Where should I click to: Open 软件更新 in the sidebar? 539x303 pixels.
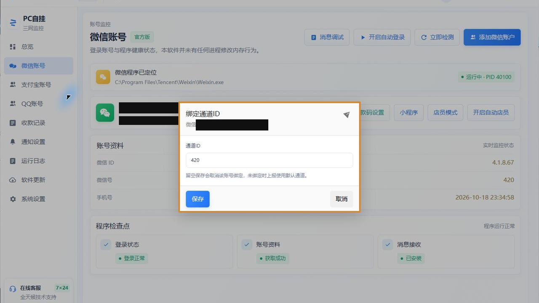pyautogui.click(x=39, y=180)
